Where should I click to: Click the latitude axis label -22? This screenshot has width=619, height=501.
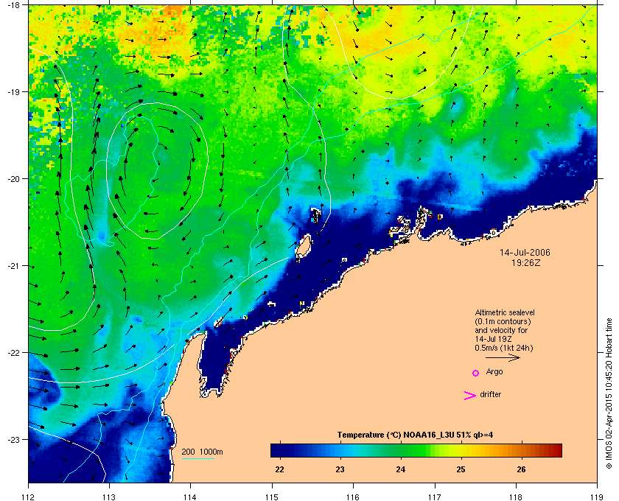pos(13,353)
